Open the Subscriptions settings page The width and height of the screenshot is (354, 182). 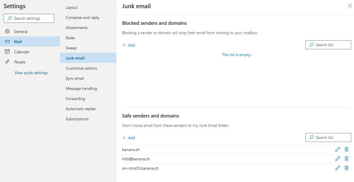(x=77, y=119)
